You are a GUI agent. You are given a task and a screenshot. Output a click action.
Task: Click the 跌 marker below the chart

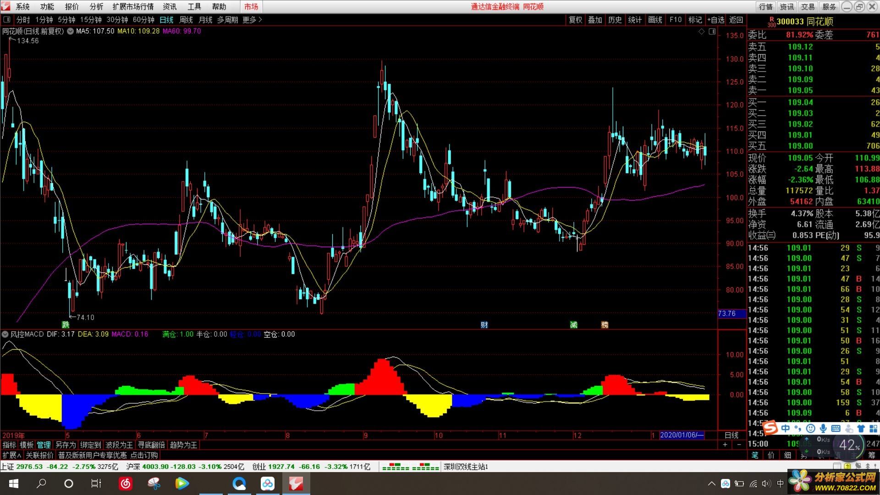[66, 324]
